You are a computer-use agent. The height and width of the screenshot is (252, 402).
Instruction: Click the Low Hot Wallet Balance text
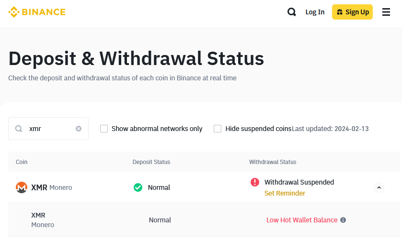[x=302, y=220]
